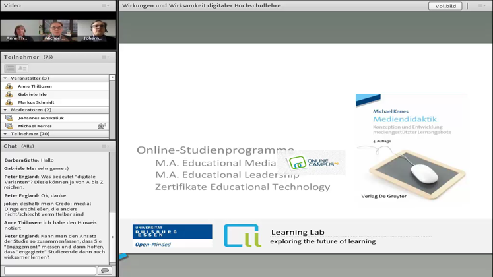Click the send chat message icon

tap(104, 270)
